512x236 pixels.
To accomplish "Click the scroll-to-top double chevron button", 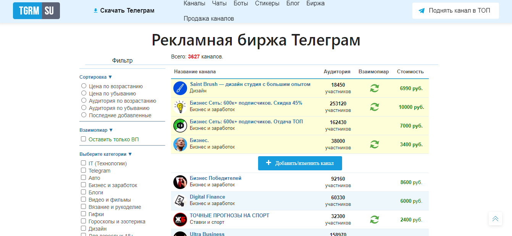I will click(x=495, y=219).
